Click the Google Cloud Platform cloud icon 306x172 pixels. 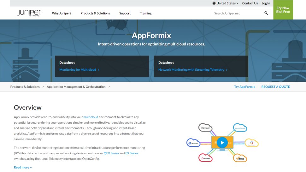tap(251, 143)
